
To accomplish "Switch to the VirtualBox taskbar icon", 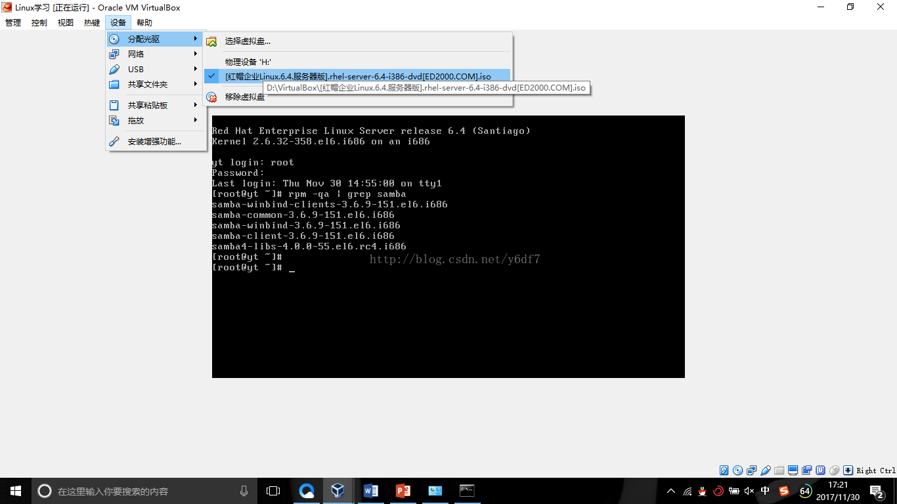I will click(338, 491).
